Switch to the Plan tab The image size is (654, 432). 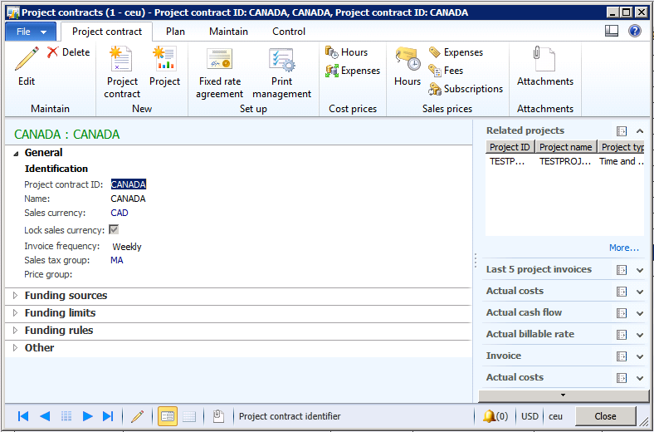tap(175, 32)
